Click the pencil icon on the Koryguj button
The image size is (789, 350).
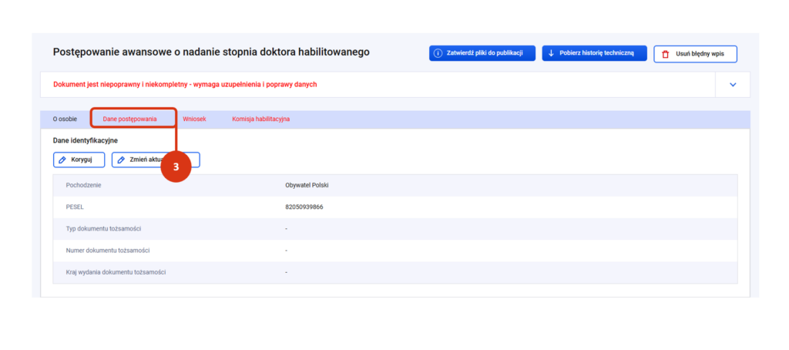tap(62, 160)
